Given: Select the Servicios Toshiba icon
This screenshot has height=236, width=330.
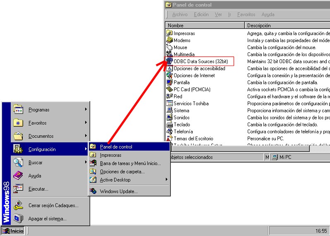Looking at the screenshot, I should 169,103.
